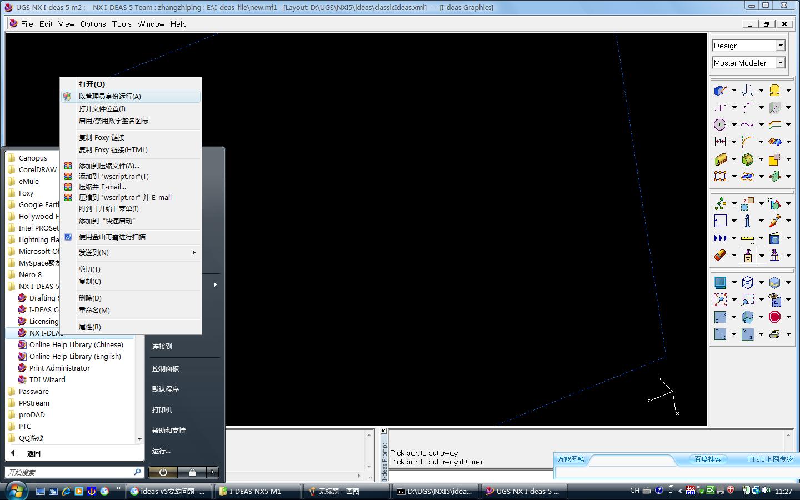Click the green Shell cube icon
The width and height of the screenshot is (800, 500).
748,159
